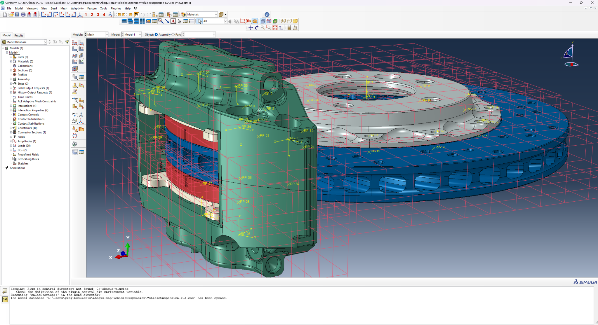Select the Part object radio button
Screen dimensions: 598x325
click(x=173, y=34)
